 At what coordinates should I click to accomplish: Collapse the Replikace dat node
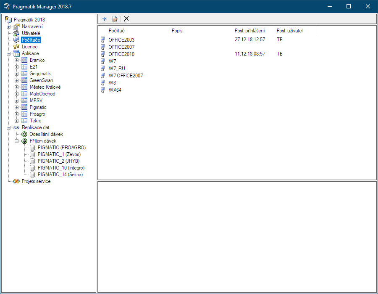[9, 128]
